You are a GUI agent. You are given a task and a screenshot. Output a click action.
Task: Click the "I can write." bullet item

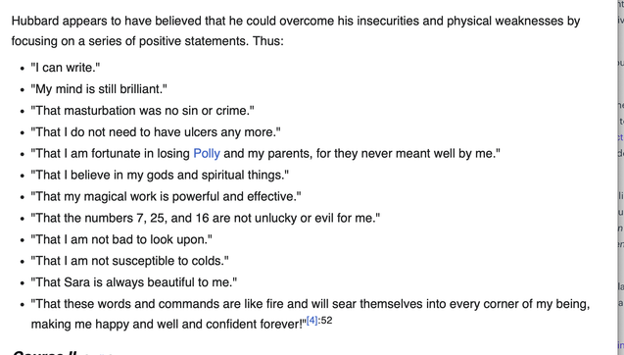(x=66, y=68)
